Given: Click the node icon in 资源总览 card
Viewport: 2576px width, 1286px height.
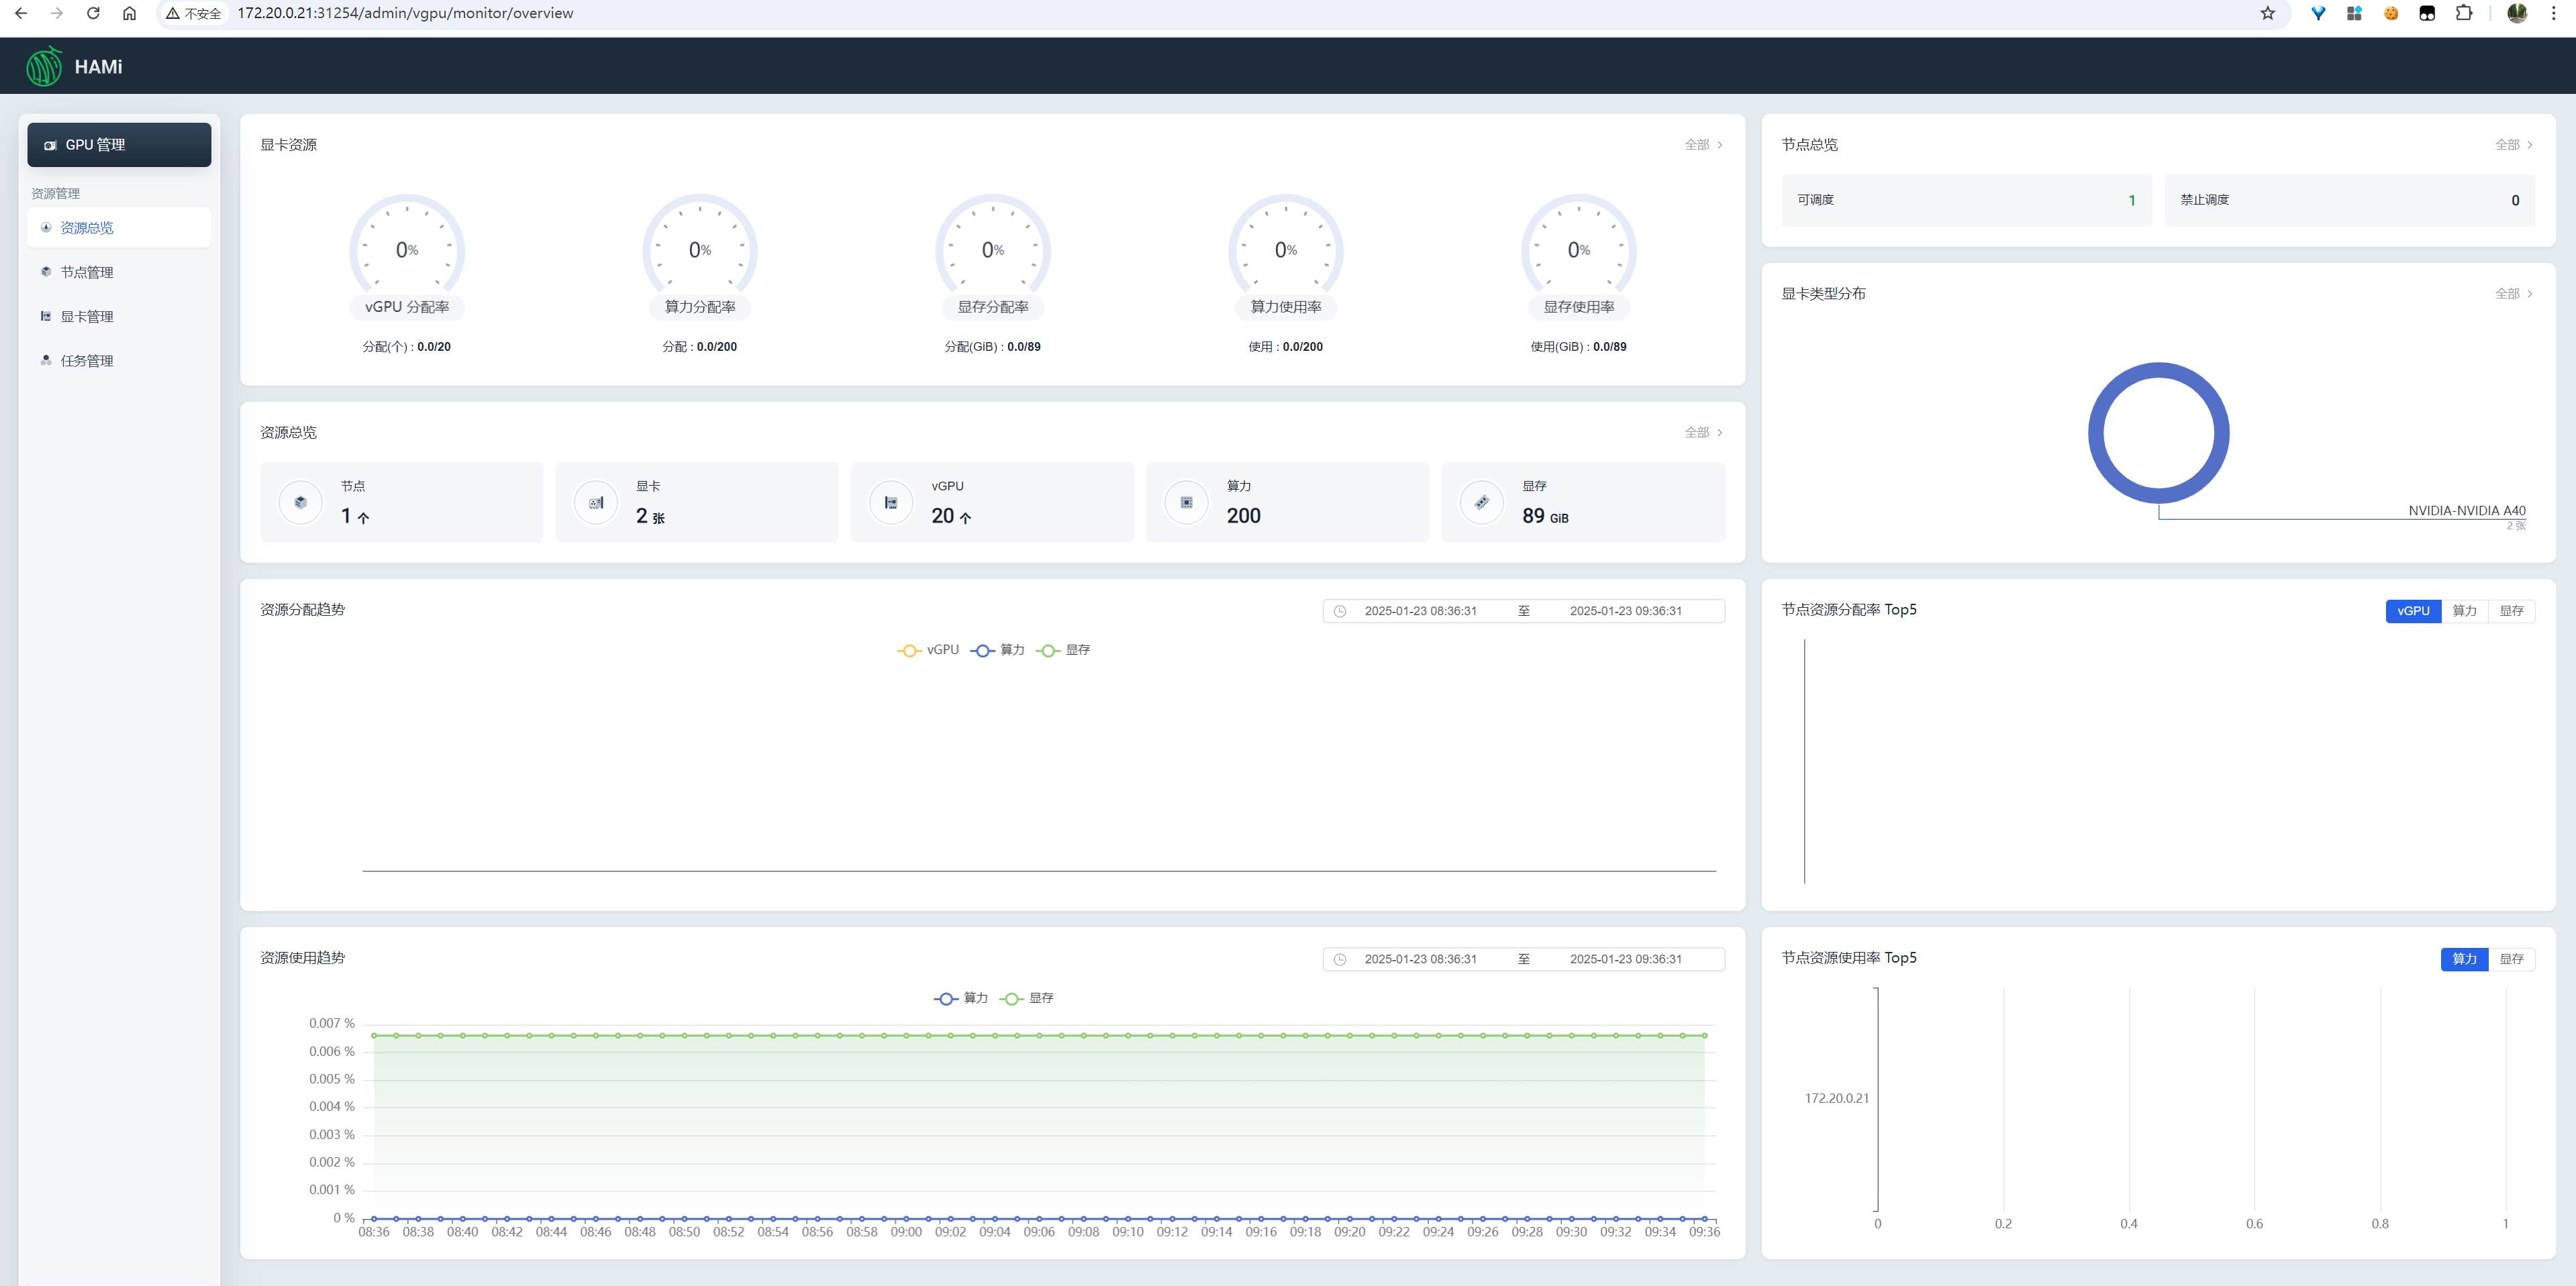Looking at the screenshot, I should click(301, 502).
